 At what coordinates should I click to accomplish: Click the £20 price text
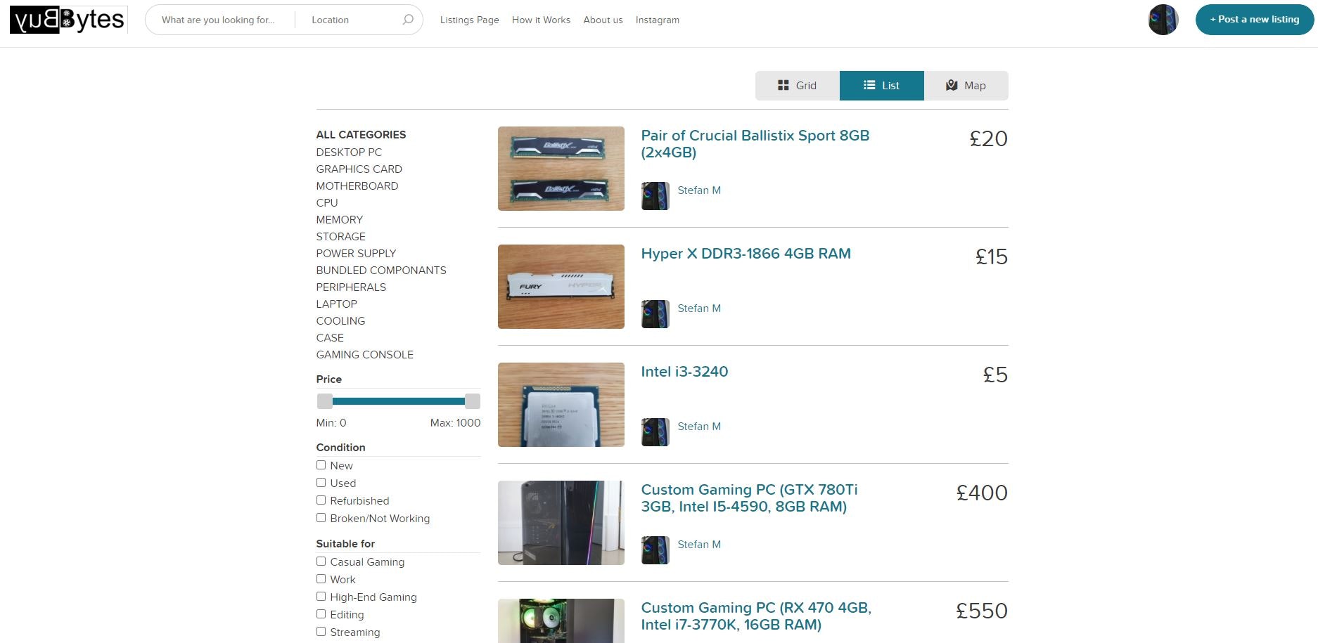(x=989, y=138)
